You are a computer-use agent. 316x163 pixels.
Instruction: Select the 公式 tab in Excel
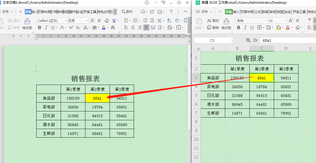click(x=258, y=12)
